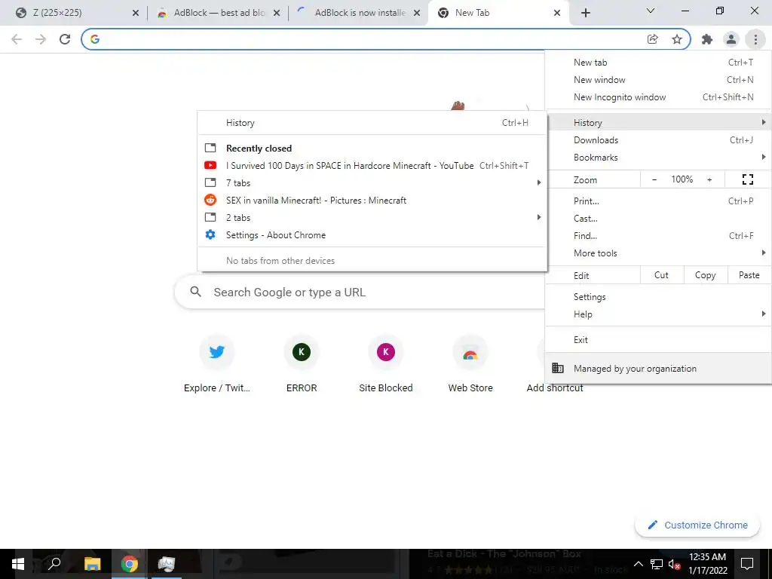Expand the More tools submenu
This screenshot has height=579, width=772.
(x=658, y=253)
